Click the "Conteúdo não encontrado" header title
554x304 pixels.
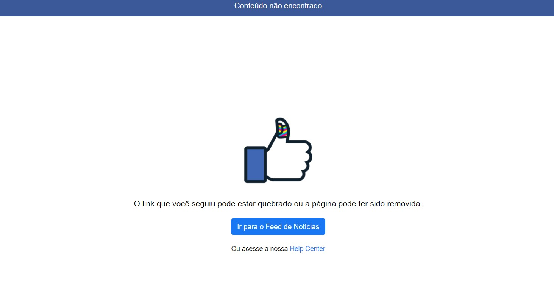pos(278,6)
